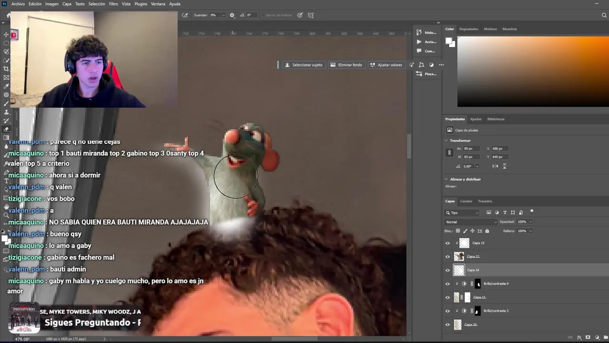Click the add layer mask icon

coord(588,337)
